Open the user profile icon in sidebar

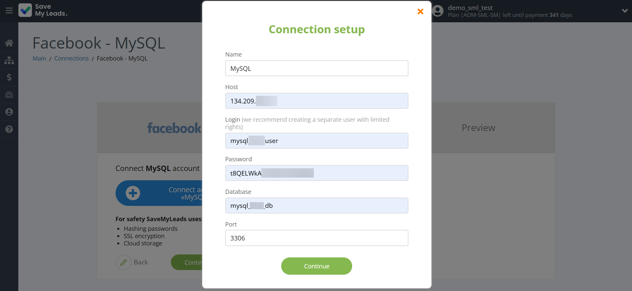coord(9,112)
